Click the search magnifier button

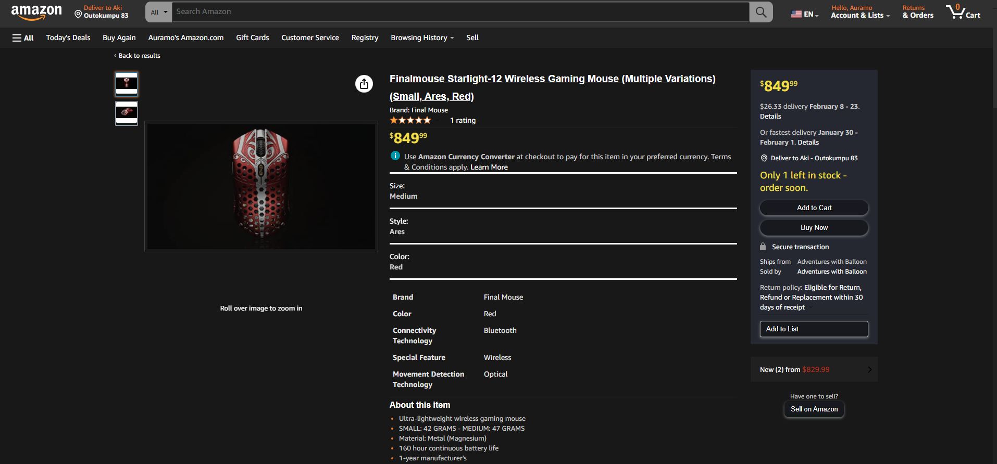761,12
